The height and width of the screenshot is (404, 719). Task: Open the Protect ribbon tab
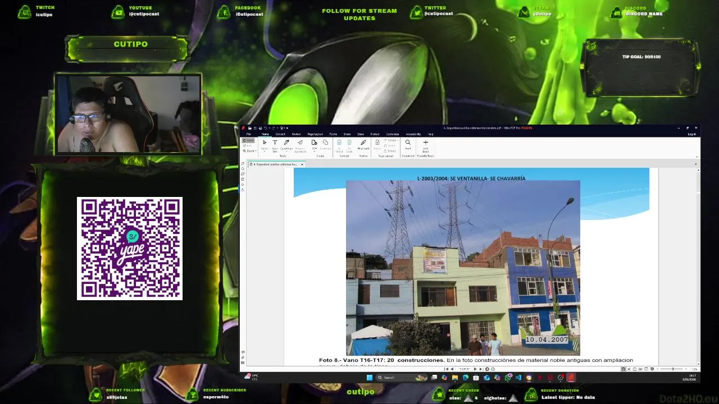coord(375,134)
